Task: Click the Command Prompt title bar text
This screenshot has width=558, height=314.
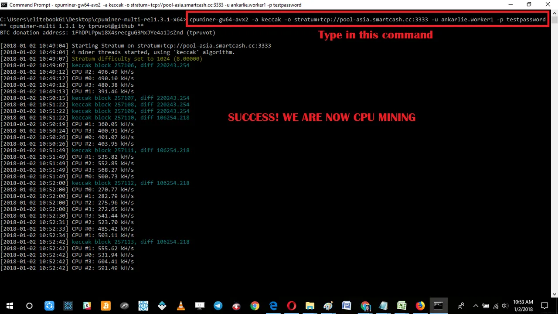Action: click(x=155, y=5)
